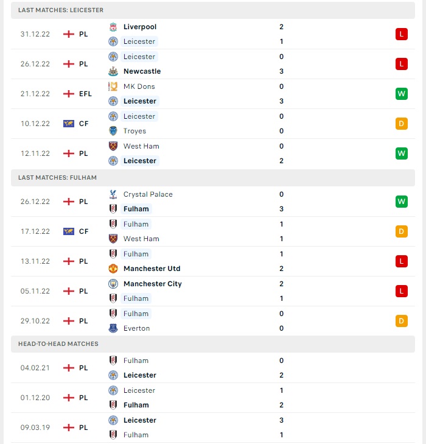
Task: Click the club friendly flag on 10.12.22
Action: coord(69,124)
